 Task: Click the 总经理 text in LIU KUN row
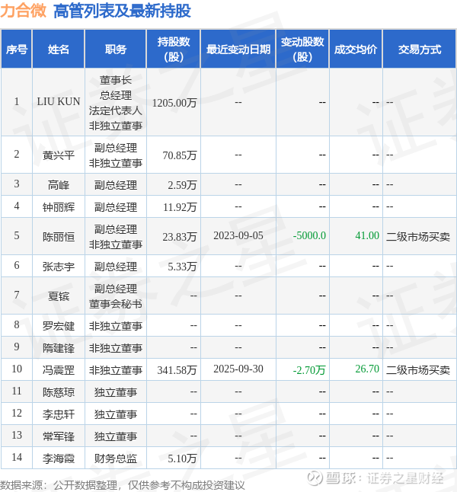click(x=116, y=95)
